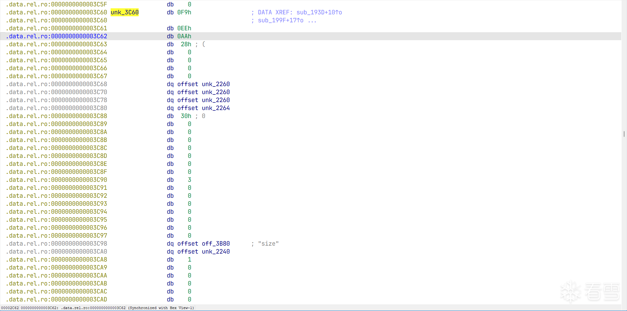Click the zero byte at address 3C8F
The width and height of the screenshot is (627, 311).
click(x=190, y=172)
